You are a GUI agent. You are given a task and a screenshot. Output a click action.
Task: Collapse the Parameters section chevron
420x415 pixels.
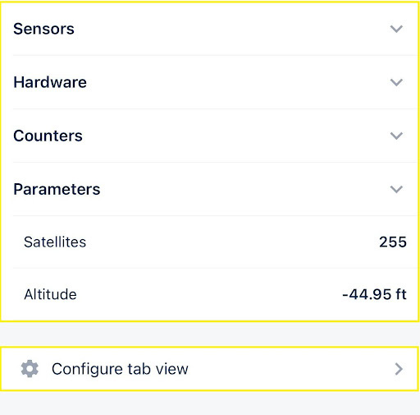tap(396, 189)
